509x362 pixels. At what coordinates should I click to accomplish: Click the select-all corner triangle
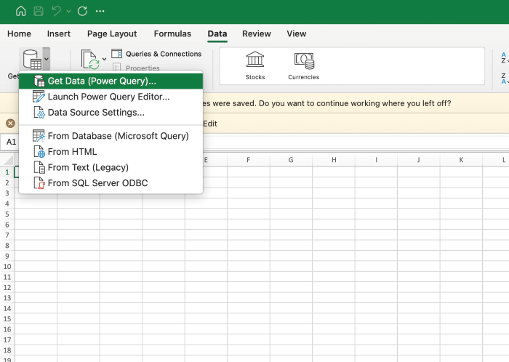[x=8, y=160]
